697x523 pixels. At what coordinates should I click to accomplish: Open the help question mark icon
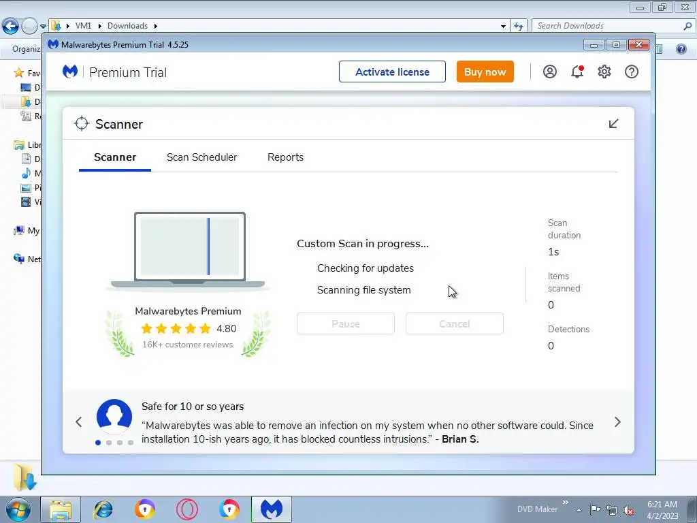[631, 72]
